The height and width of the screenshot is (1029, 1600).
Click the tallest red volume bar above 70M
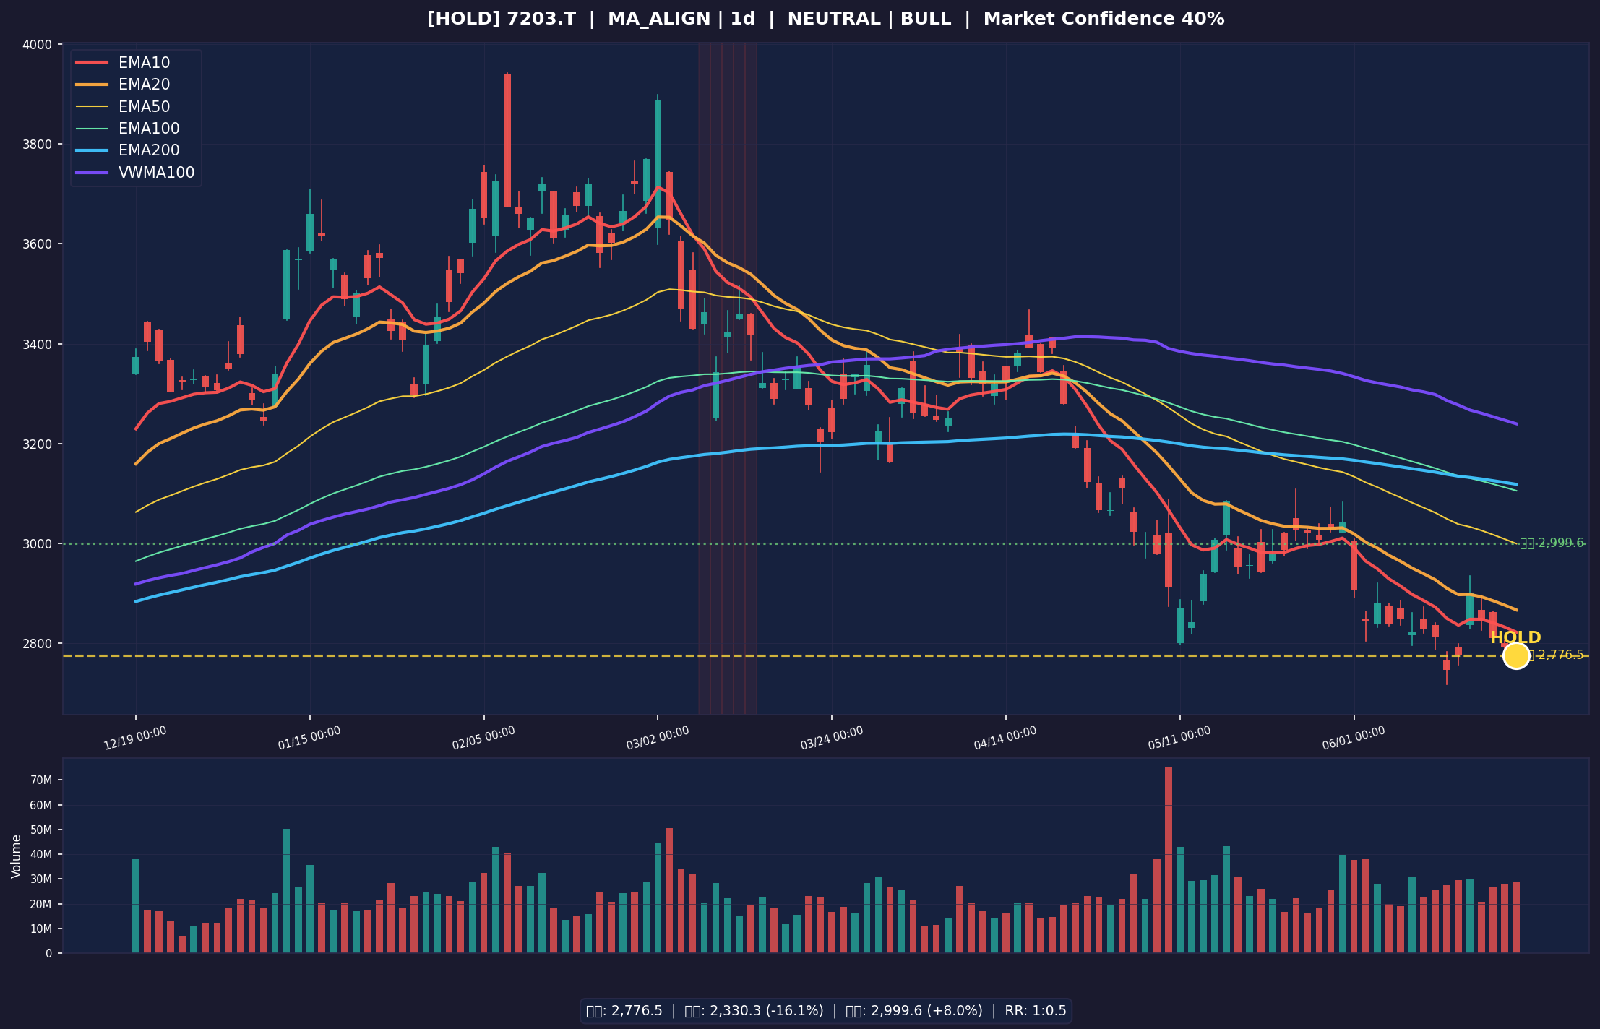click(x=1169, y=860)
